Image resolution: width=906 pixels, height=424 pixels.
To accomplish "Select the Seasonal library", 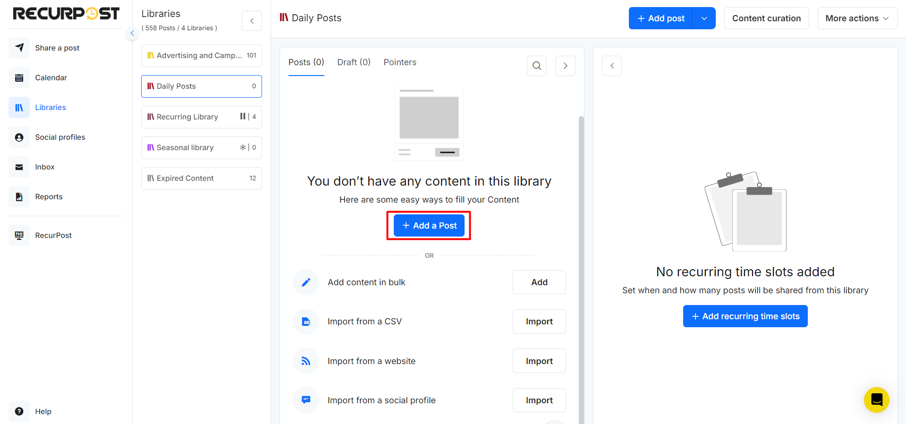I will click(x=202, y=148).
